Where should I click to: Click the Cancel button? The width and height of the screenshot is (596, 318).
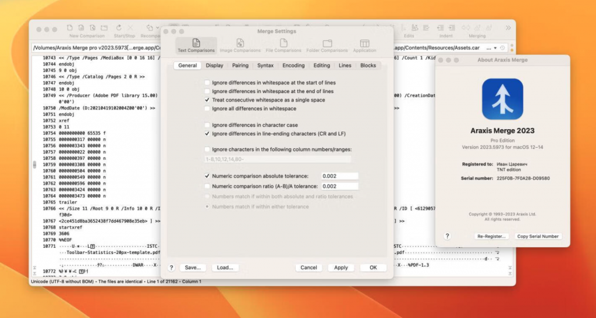click(308, 267)
